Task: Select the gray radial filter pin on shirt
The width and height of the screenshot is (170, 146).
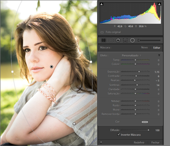Action: click(74, 124)
